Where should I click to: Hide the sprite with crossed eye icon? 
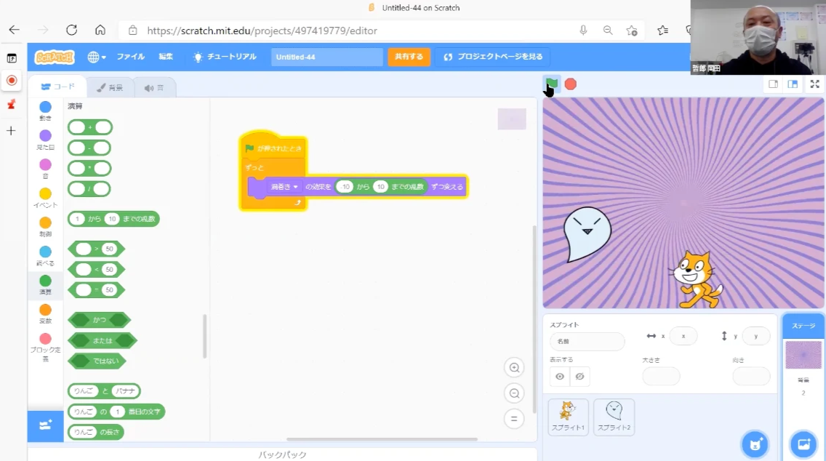tap(580, 376)
